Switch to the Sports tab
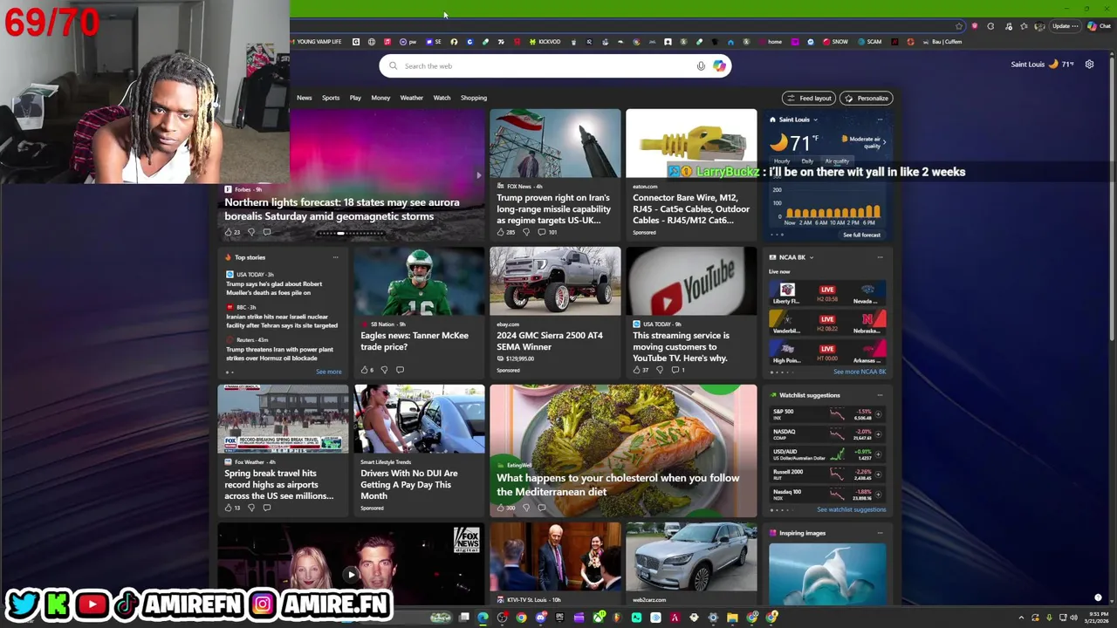 (331, 98)
